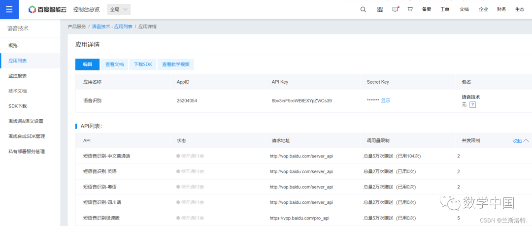The image size is (532, 226).
Task: Select 离线词&语义设置 in the sidebar
Action: [30, 121]
